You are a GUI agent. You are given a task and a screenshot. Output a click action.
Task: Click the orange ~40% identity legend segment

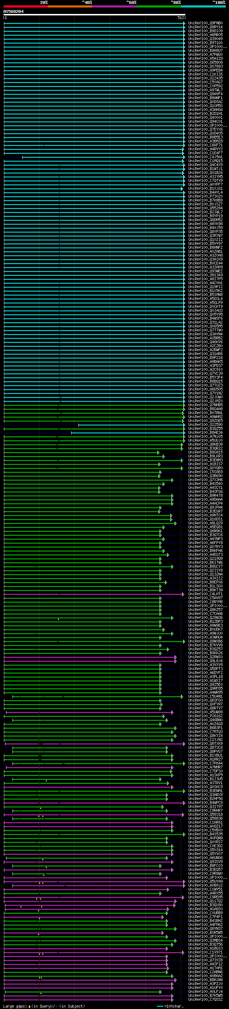click(70, 6)
